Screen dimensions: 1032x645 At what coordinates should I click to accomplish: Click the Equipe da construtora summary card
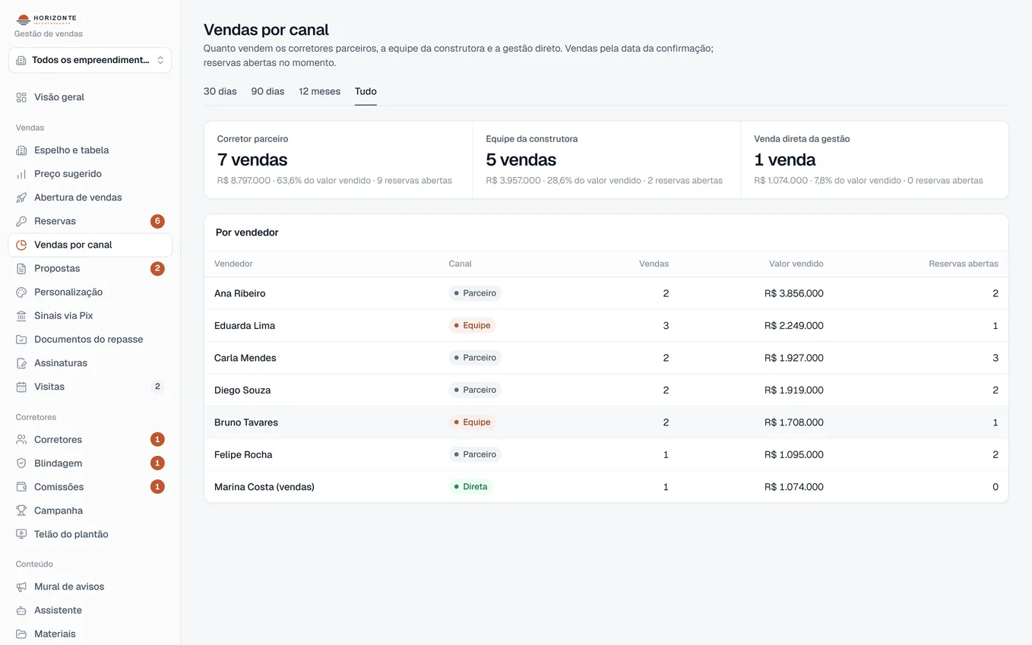(x=606, y=160)
